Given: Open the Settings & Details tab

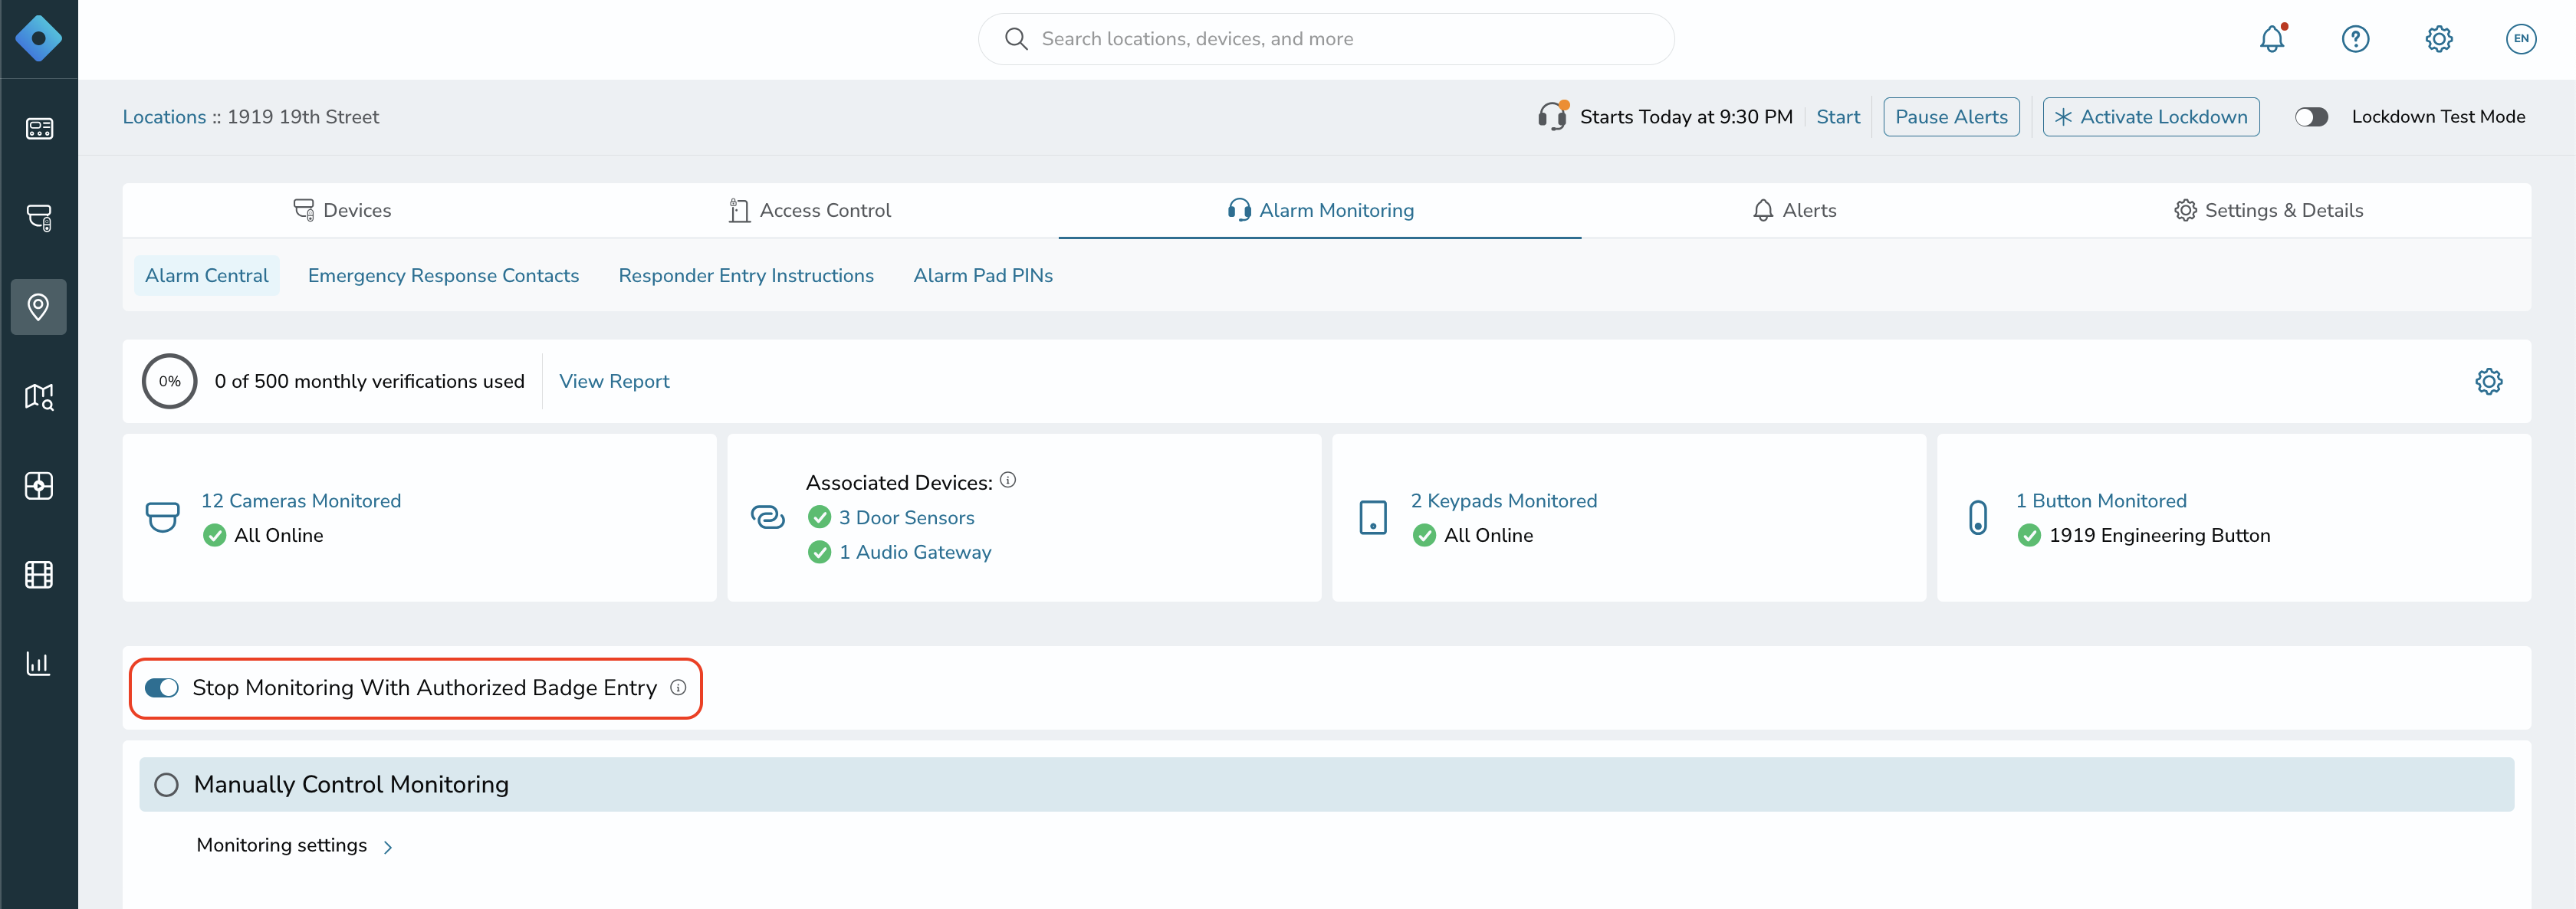Looking at the screenshot, I should 2268,210.
